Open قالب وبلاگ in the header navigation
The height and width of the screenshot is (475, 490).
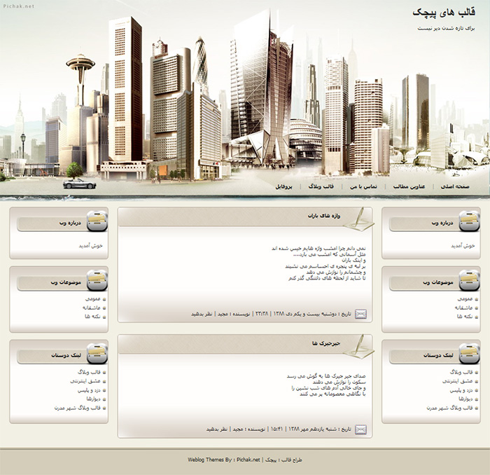coord(321,186)
